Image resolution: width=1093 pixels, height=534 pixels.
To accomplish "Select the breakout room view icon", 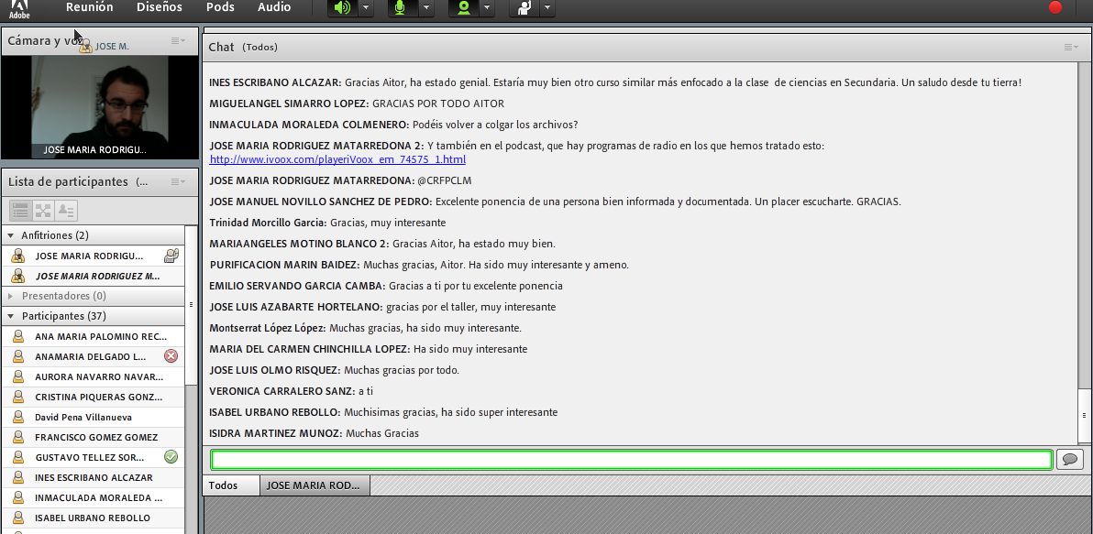I will [x=43, y=211].
